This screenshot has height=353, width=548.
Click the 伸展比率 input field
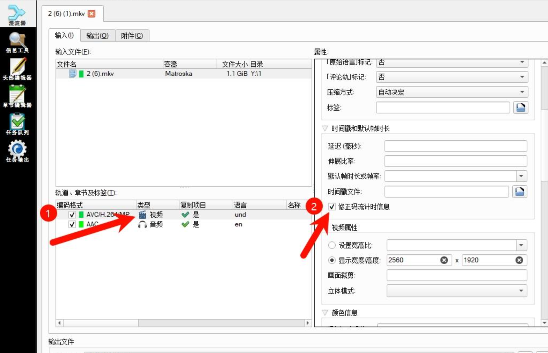click(x=456, y=161)
